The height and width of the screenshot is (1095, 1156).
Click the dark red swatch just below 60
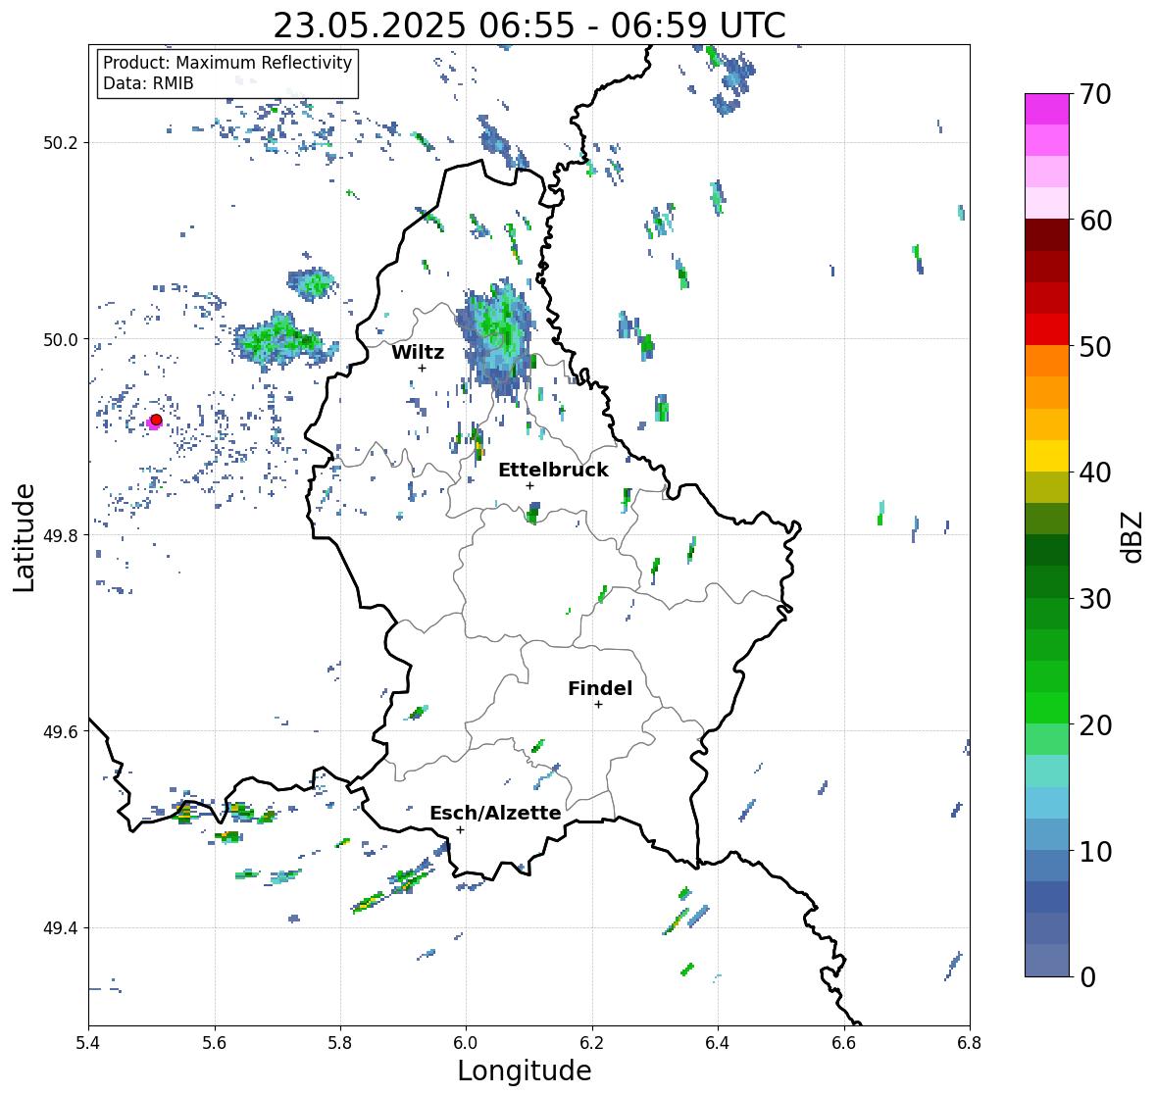point(1047,235)
